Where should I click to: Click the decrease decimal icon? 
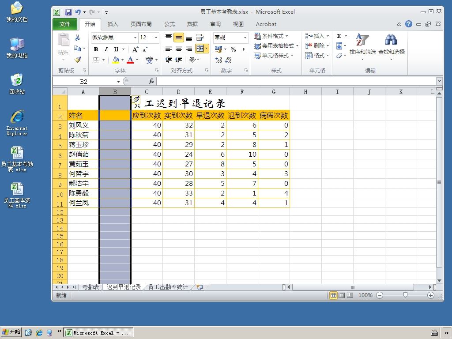(228, 60)
